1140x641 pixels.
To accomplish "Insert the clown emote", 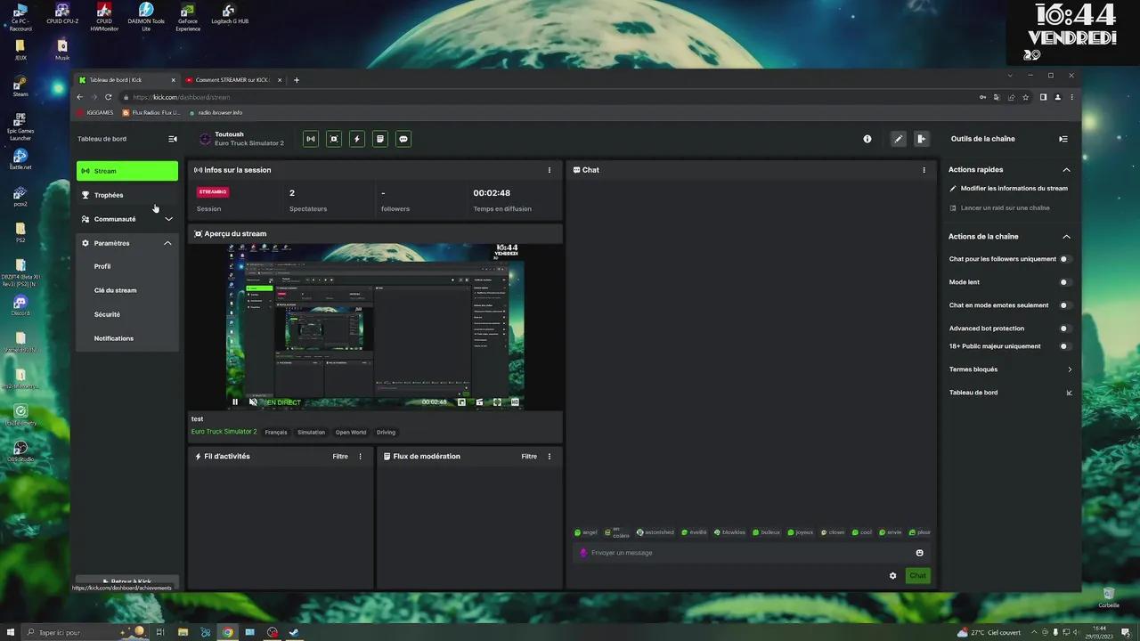I will tap(833, 532).
